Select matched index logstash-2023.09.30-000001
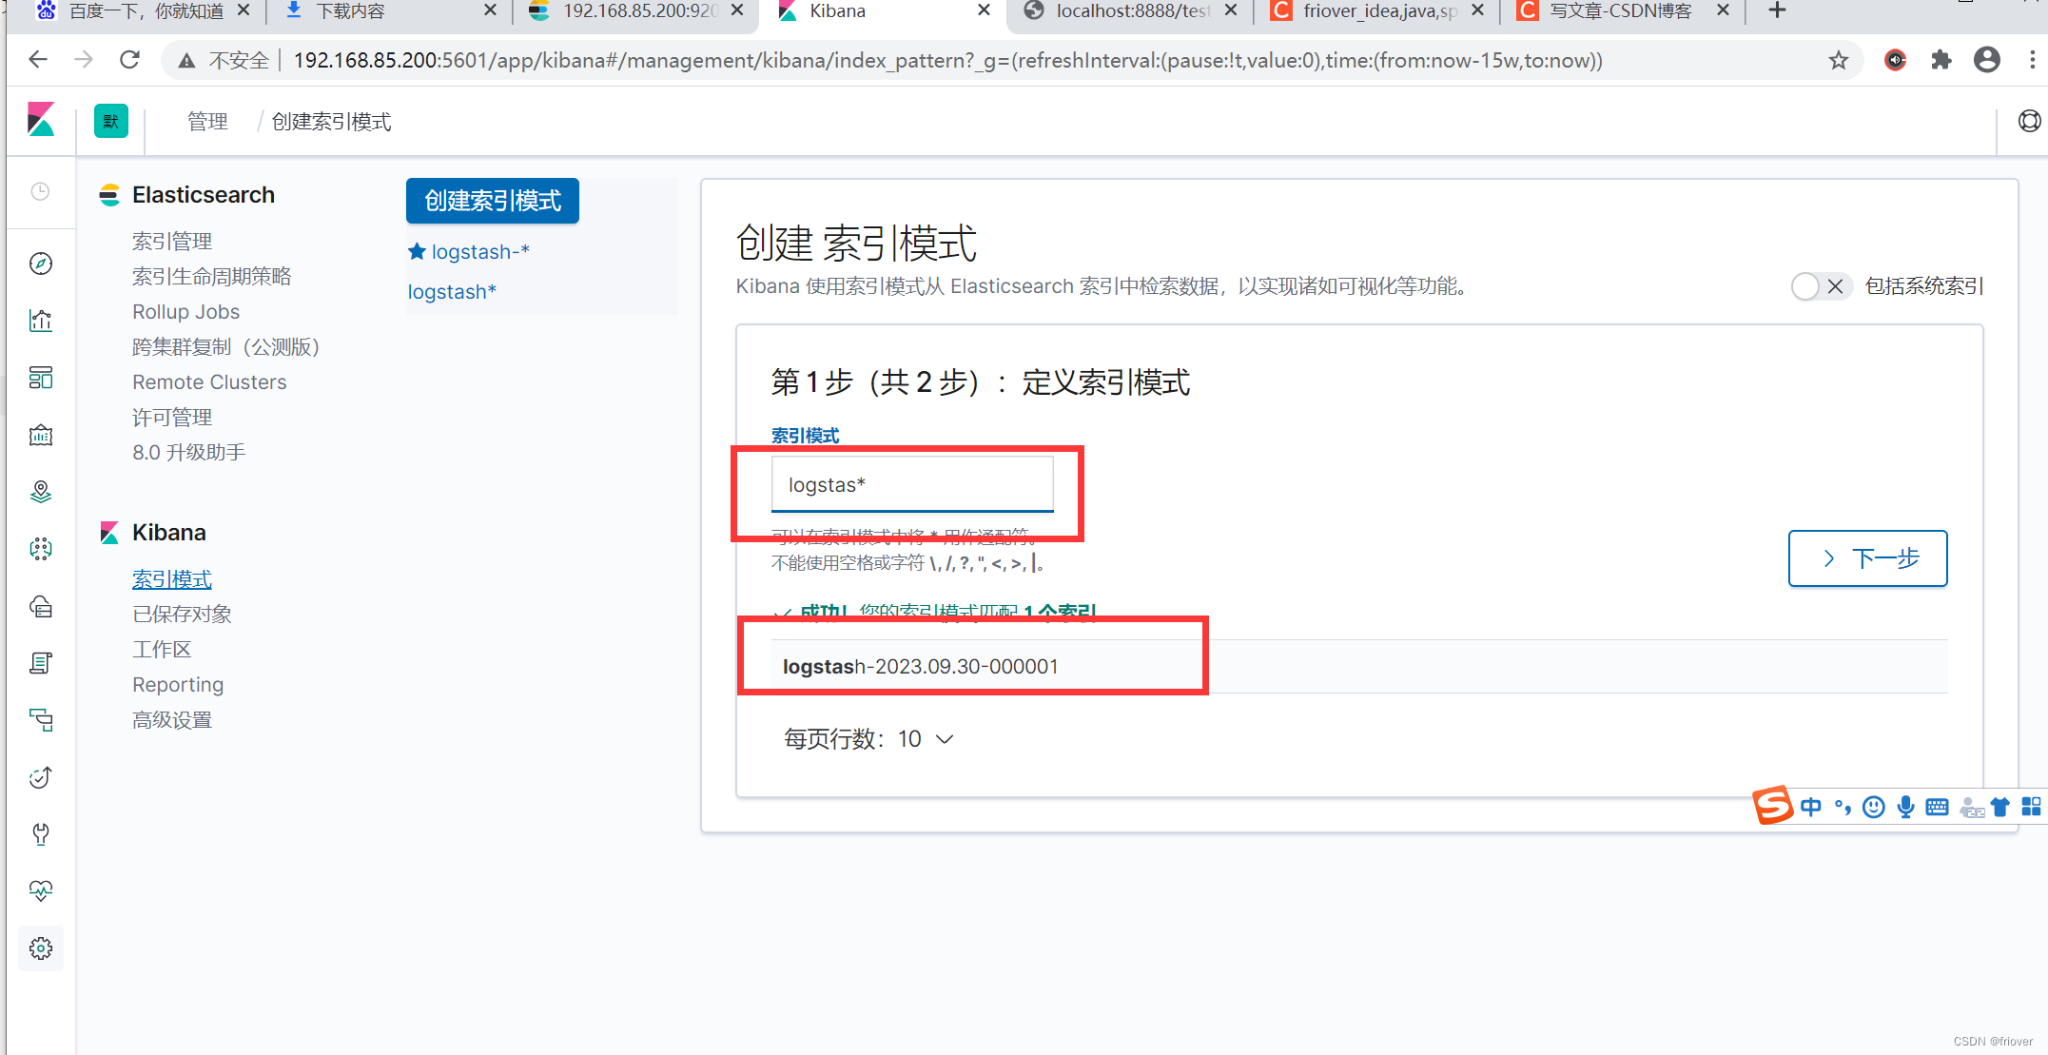 [920, 667]
